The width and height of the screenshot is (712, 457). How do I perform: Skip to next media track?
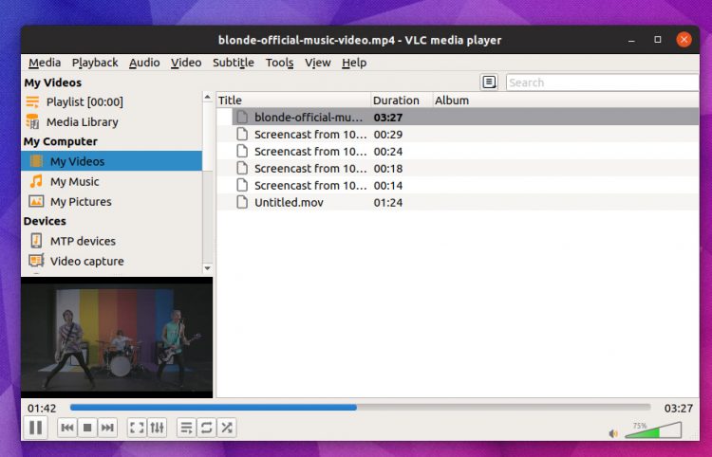tap(107, 428)
